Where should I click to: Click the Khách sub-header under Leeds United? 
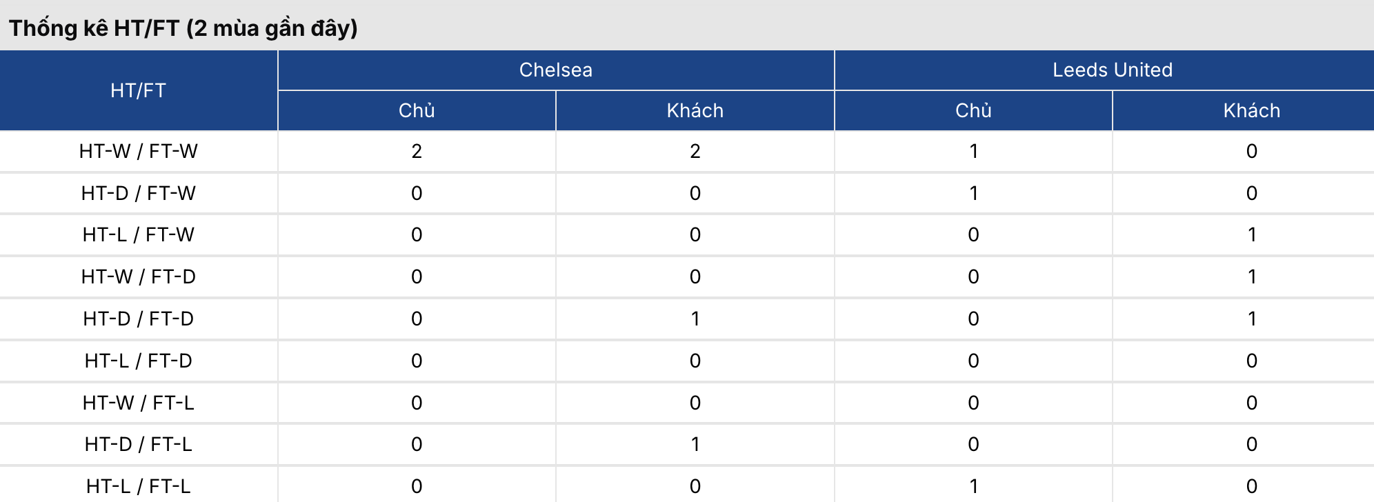coord(1251,110)
